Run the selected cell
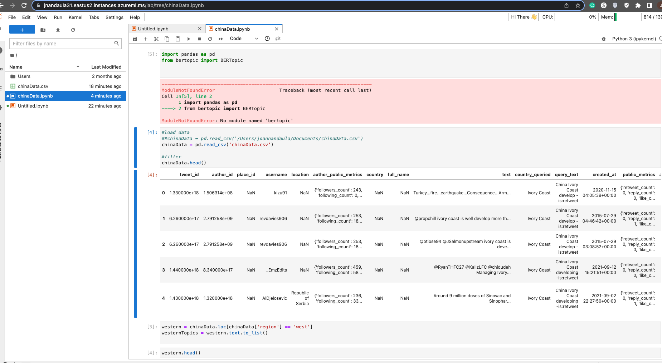Image resolution: width=662 pixels, height=363 pixels. (189, 39)
